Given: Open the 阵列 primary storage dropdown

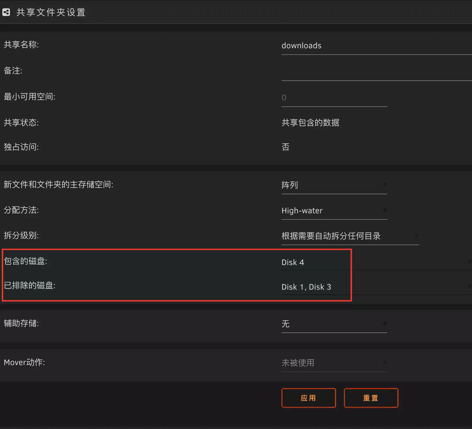Looking at the screenshot, I should tap(334, 185).
